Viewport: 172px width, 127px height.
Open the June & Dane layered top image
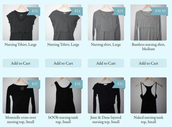106,95
